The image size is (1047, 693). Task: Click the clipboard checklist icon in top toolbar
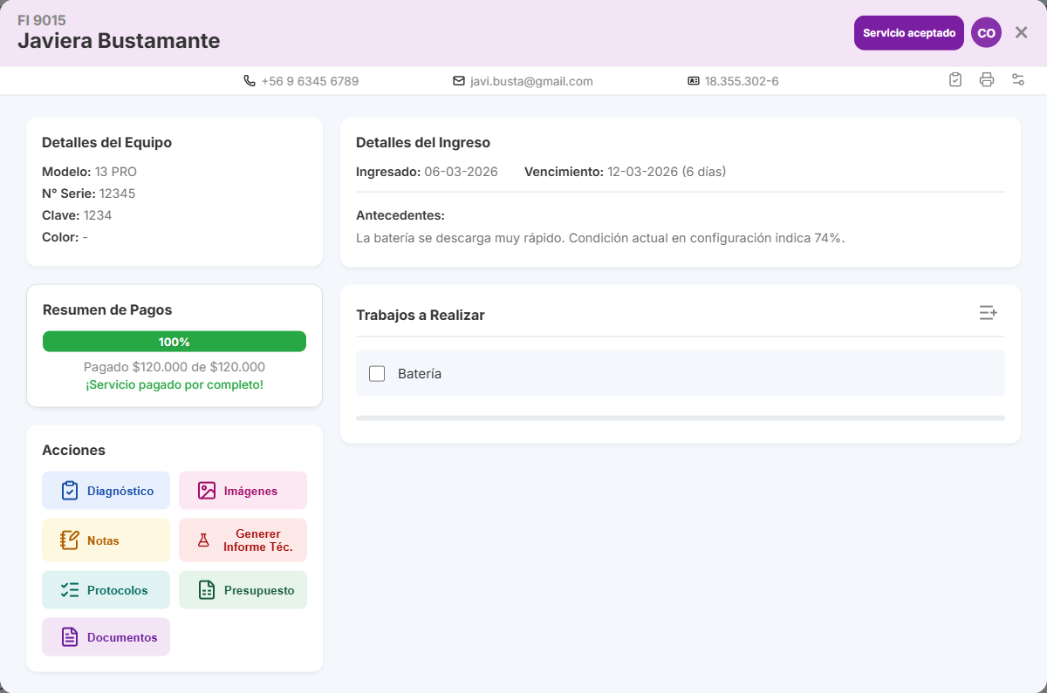(955, 80)
